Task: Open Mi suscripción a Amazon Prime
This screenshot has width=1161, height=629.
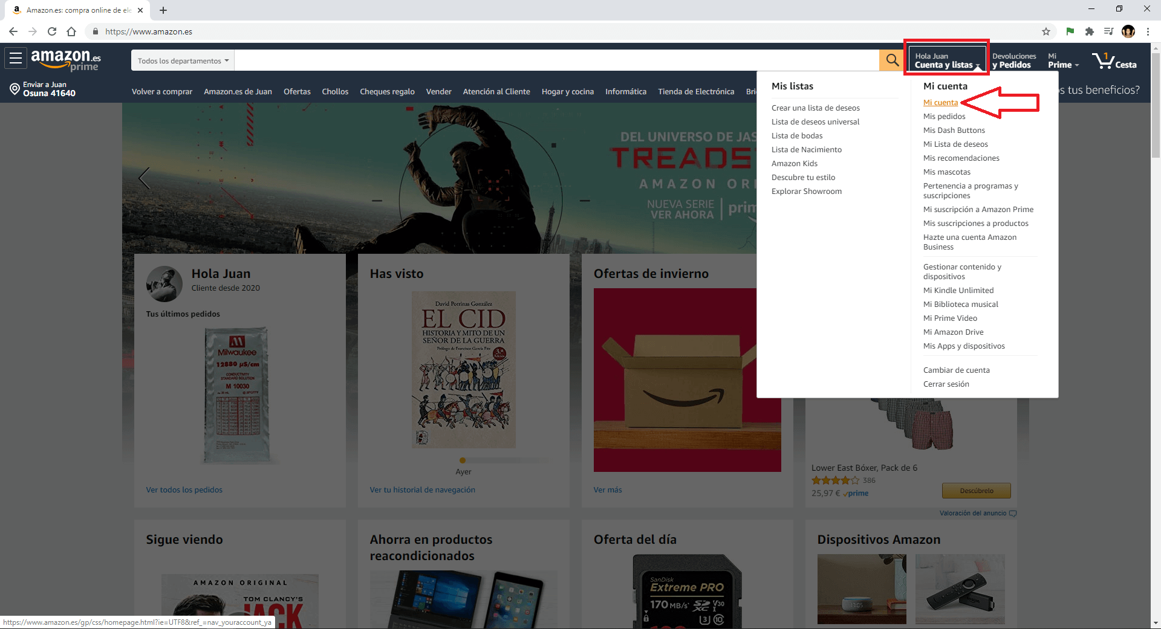Action: pyautogui.click(x=978, y=210)
